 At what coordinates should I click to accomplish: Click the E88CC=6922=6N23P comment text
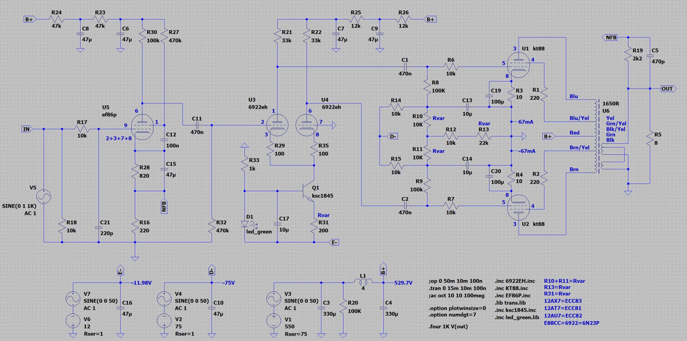(572, 323)
